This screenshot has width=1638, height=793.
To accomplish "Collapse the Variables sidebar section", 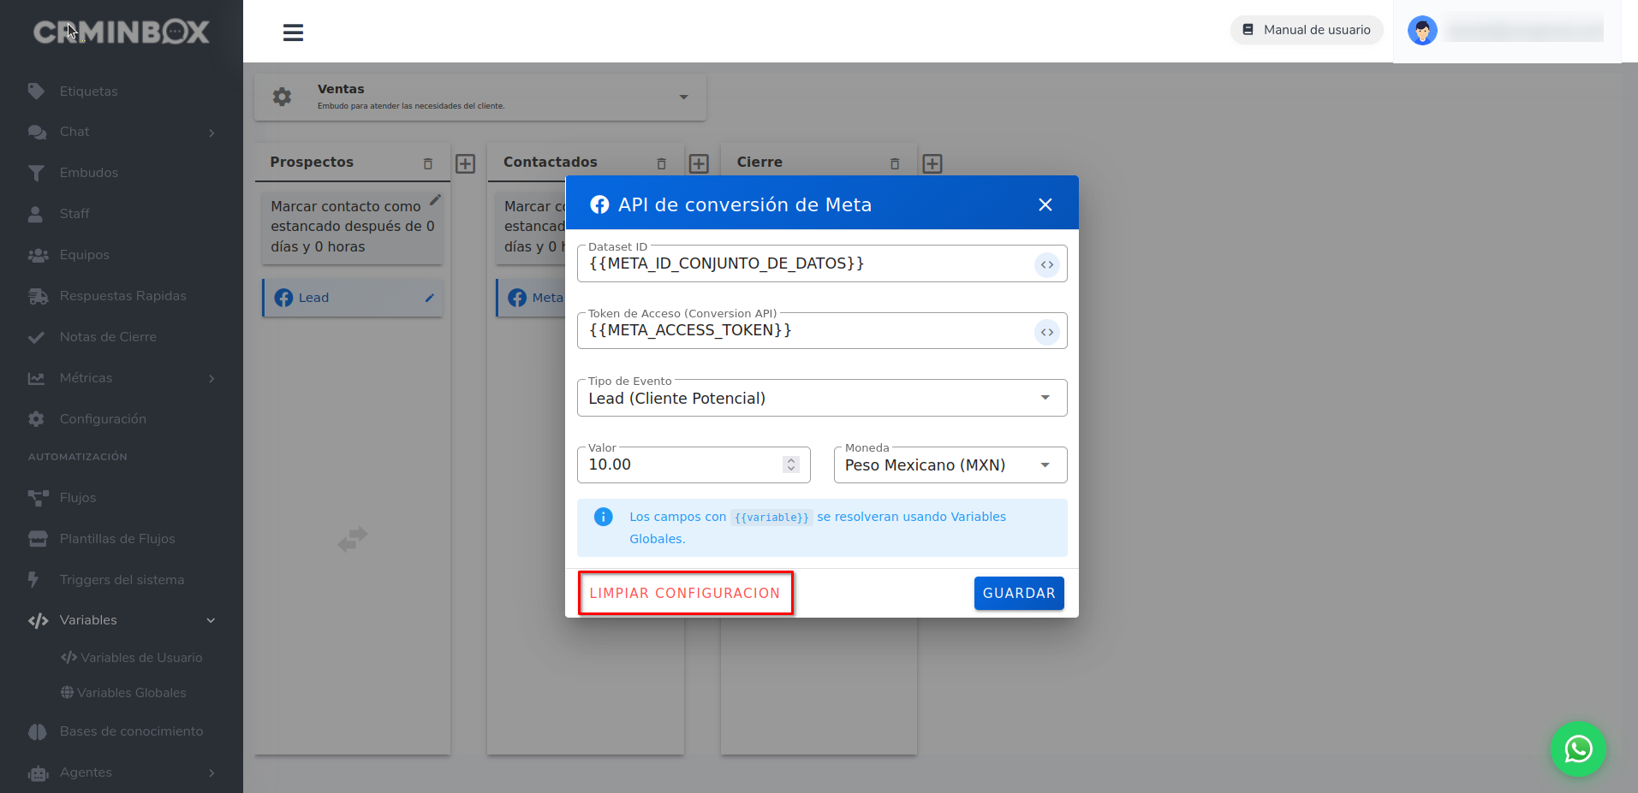I will point(211,620).
